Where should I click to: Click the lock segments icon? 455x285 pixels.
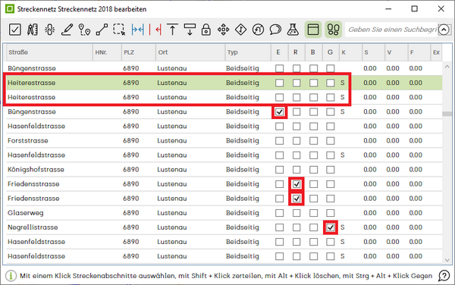tap(206, 30)
